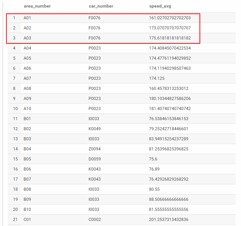Click car number K0043 in row B07
Screen dimensions: 241x226
pos(95,179)
